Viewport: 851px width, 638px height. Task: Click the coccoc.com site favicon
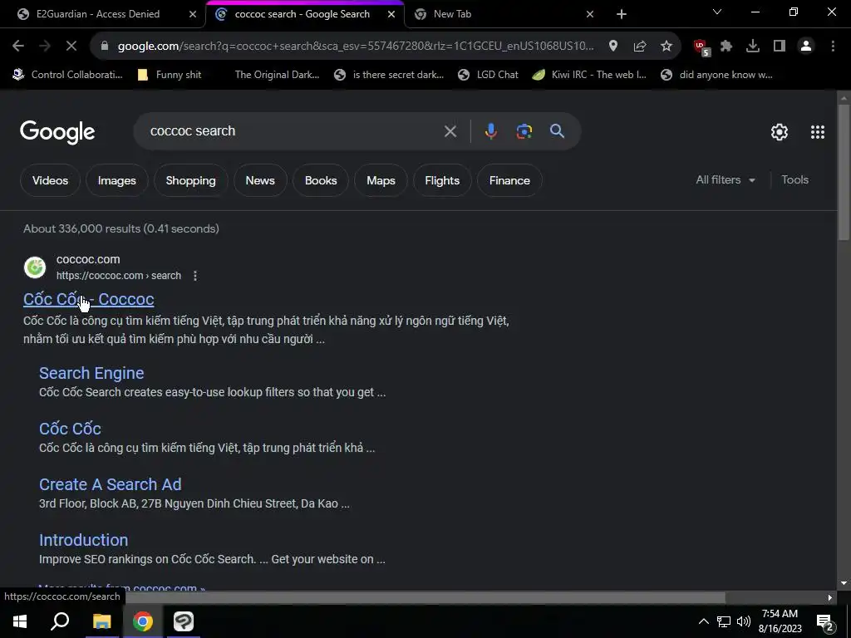[35, 267]
